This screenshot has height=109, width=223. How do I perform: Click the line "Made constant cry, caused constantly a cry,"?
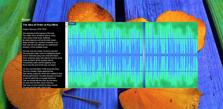pyautogui.click(x=40, y=42)
